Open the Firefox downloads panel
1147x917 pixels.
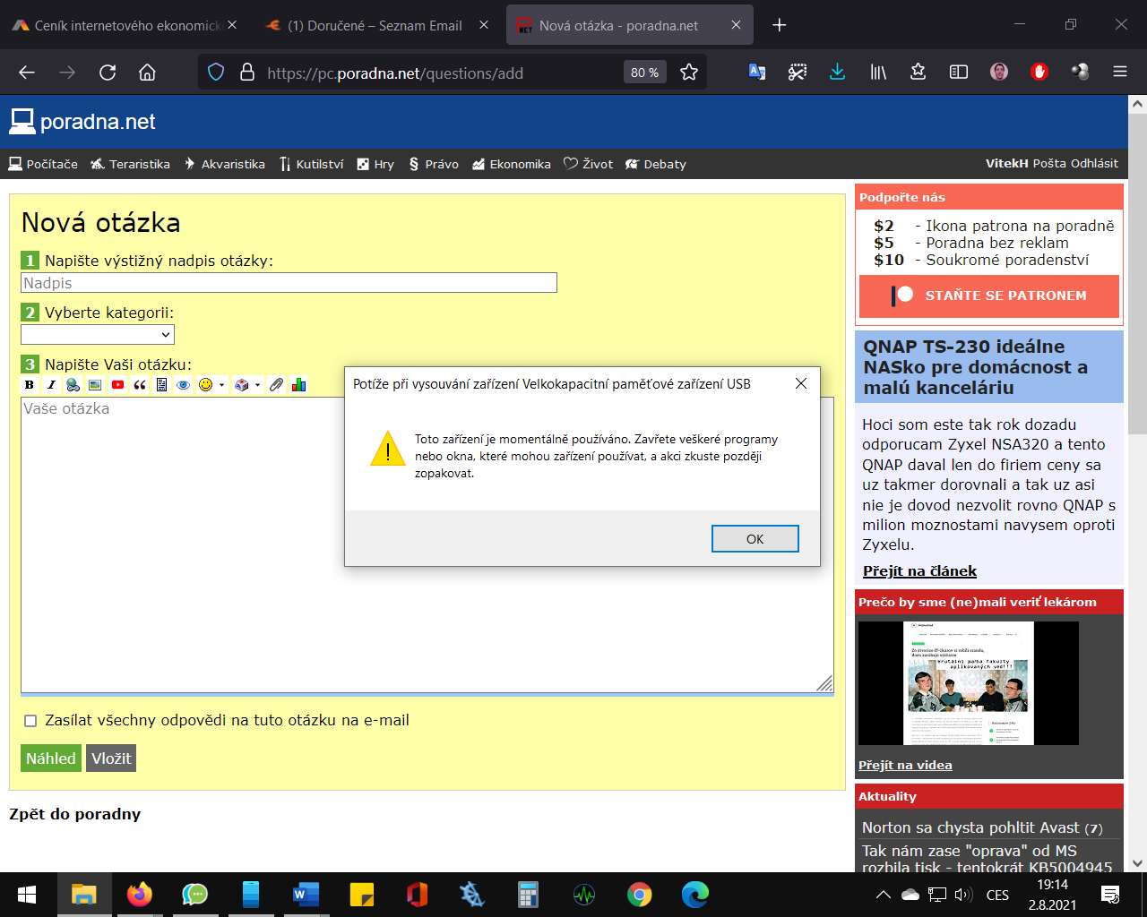[838, 73]
